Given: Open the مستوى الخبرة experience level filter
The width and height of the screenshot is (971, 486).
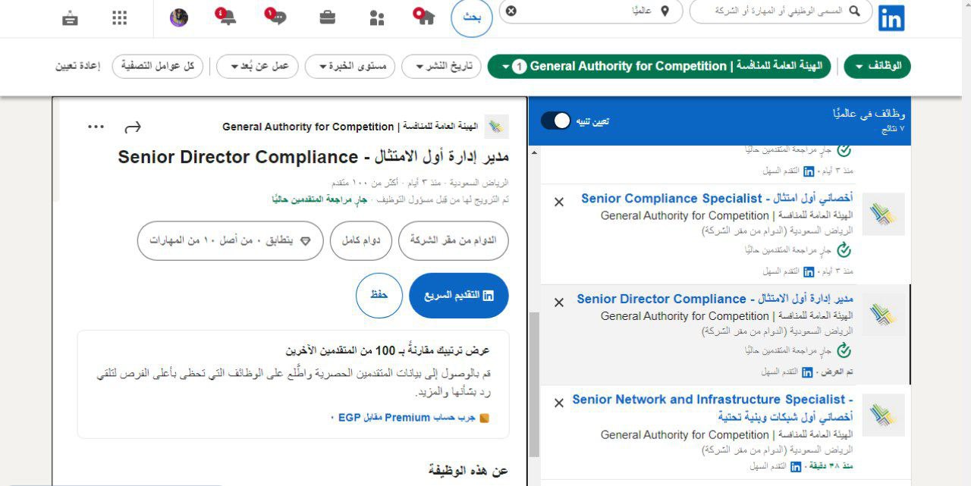Looking at the screenshot, I should click(350, 67).
